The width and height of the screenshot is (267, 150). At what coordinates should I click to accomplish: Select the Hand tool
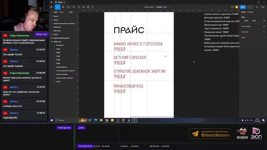pos(88,7)
